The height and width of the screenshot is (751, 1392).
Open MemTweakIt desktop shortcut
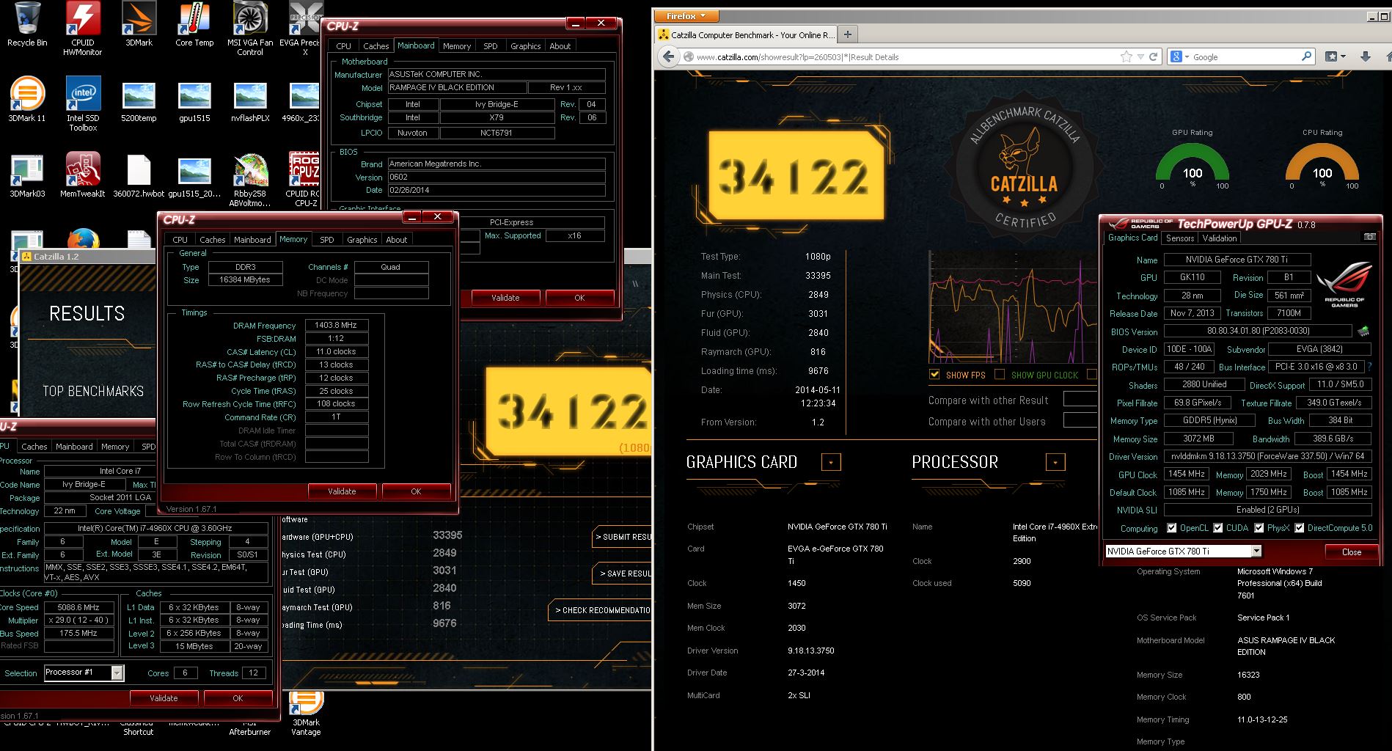tap(83, 176)
